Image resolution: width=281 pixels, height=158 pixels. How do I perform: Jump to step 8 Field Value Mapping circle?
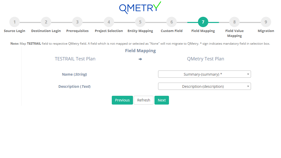coord(234,22)
